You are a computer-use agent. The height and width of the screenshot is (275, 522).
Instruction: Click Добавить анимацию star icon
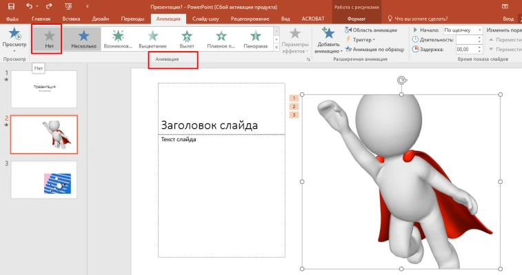tap(328, 33)
